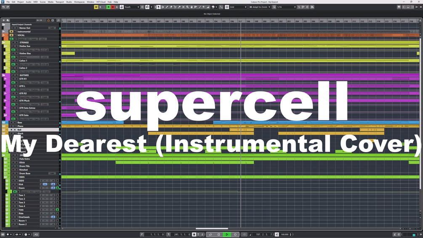
Task: Open the color tool dropdown arrow
Action: pos(216,7)
